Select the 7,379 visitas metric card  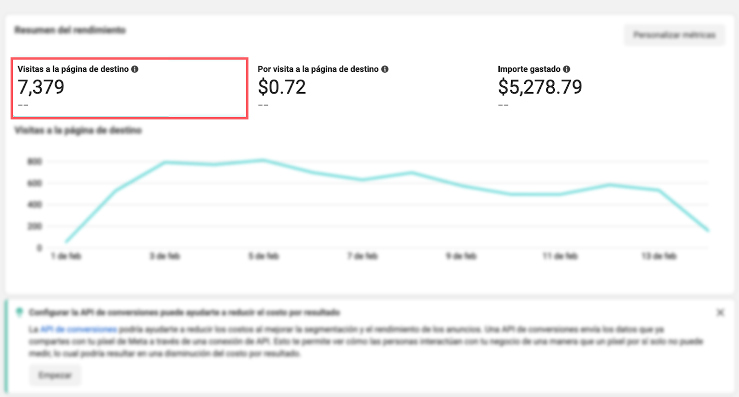[129, 88]
